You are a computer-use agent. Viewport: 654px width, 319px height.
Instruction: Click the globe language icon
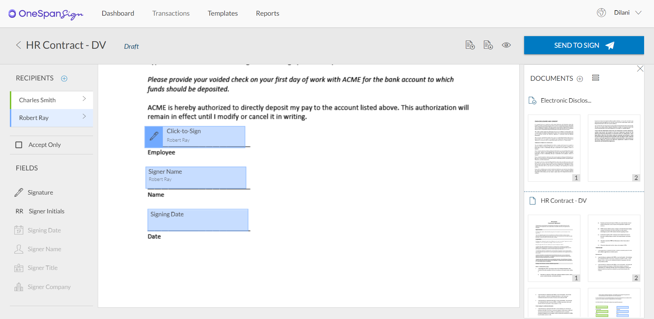point(601,13)
